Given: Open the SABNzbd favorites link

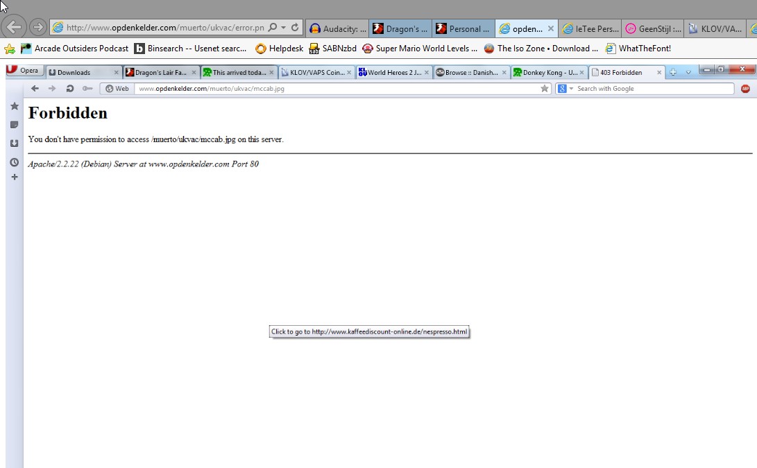Looking at the screenshot, I should coord(332,49).
